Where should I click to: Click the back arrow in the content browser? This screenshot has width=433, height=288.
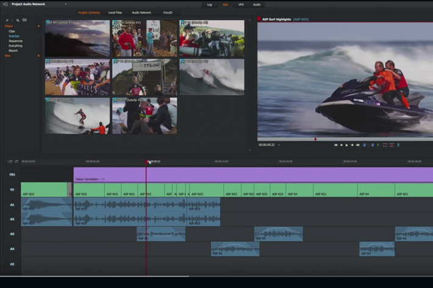[x=7, y=20]
